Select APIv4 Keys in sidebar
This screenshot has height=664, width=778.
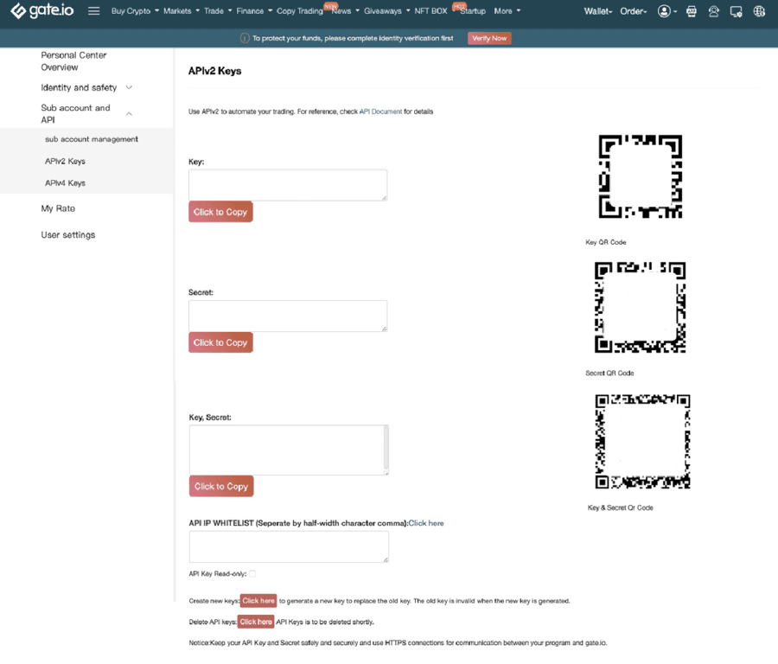pos(65,183)
